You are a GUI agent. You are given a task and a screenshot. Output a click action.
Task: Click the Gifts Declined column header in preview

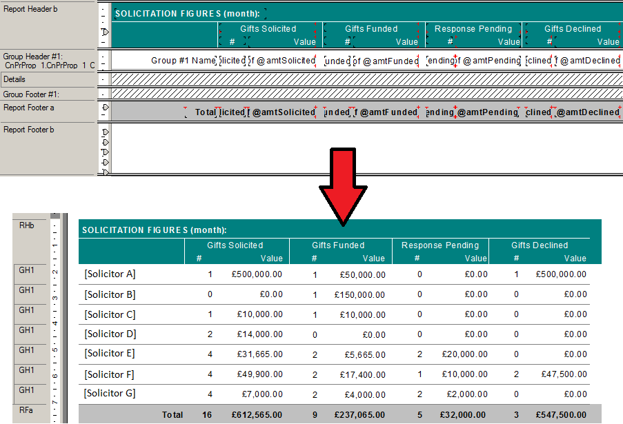click(x=540, y=245)
